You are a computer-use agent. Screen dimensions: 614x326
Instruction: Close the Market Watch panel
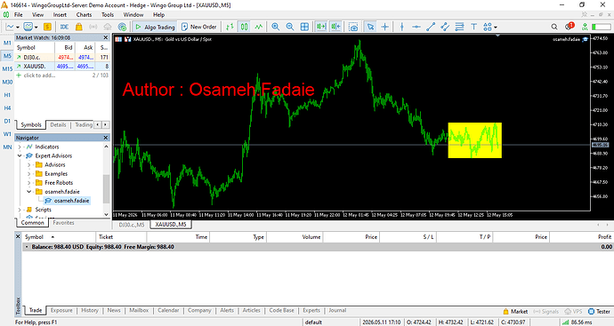click(106, 37)
